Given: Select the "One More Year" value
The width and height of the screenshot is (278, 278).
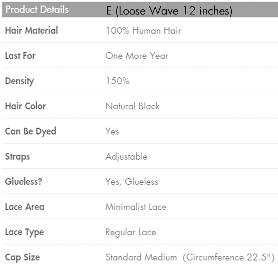Looking at the screenshot, I should point(137,56).
